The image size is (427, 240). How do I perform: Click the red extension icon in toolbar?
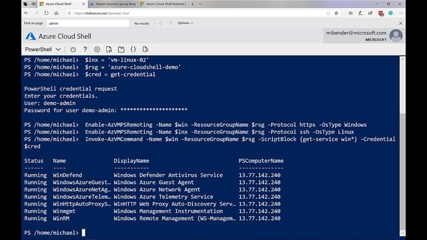(x=381, y=13)
